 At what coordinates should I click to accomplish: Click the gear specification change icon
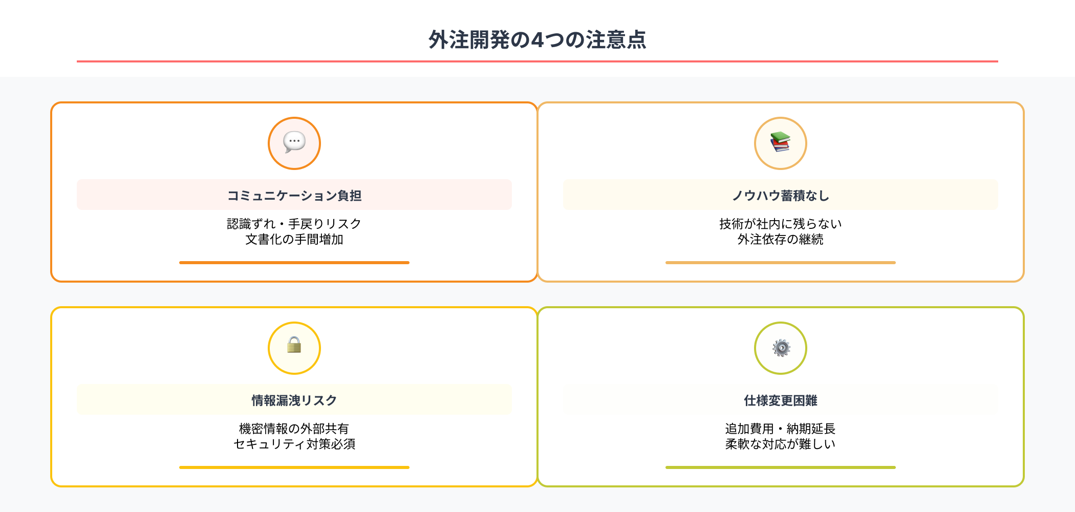coord(781,348)
